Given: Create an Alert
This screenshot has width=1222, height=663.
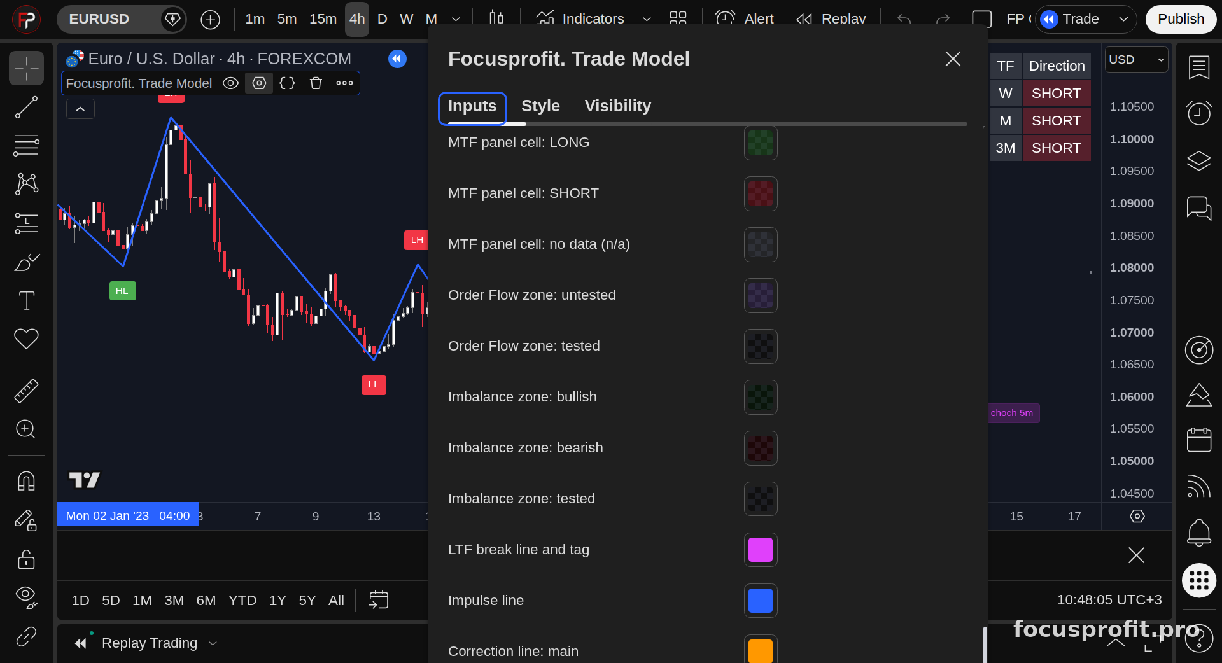Looking at the screenshot, I should pyautogui.click(x=745, y=18).
